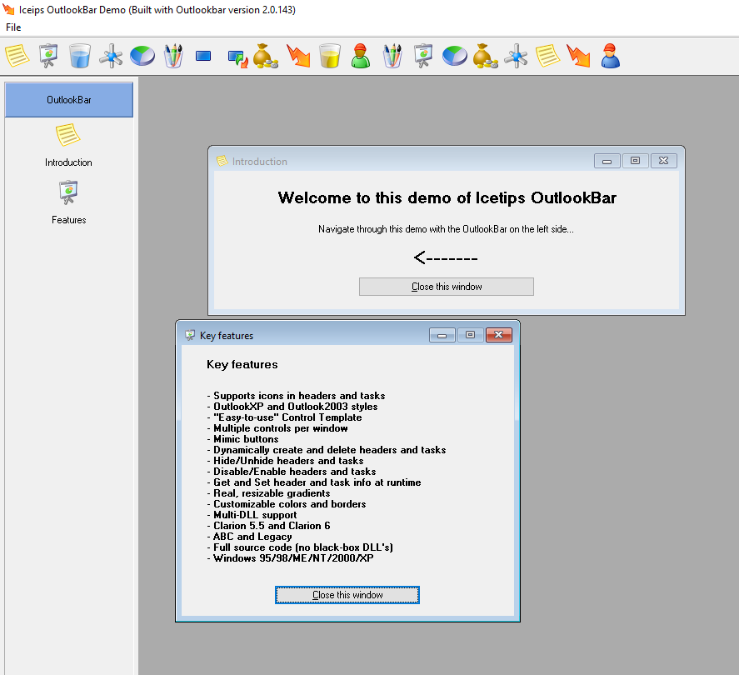Screen dimensions: 739x675
Task: Click pencil cup icon beside the blue rectangle
Action: (x=173, y=56)
